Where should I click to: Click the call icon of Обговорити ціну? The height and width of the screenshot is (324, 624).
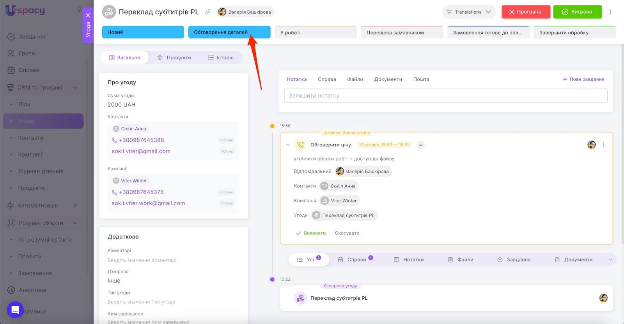[x=300, y=145]
